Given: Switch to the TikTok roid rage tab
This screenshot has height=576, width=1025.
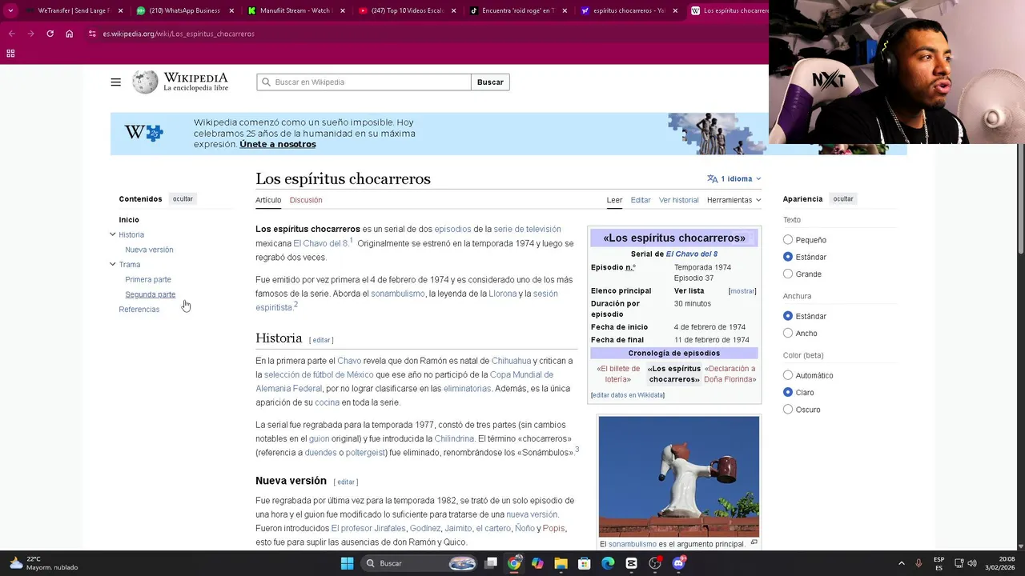Looking at the screenshot, I should (519, 10).
